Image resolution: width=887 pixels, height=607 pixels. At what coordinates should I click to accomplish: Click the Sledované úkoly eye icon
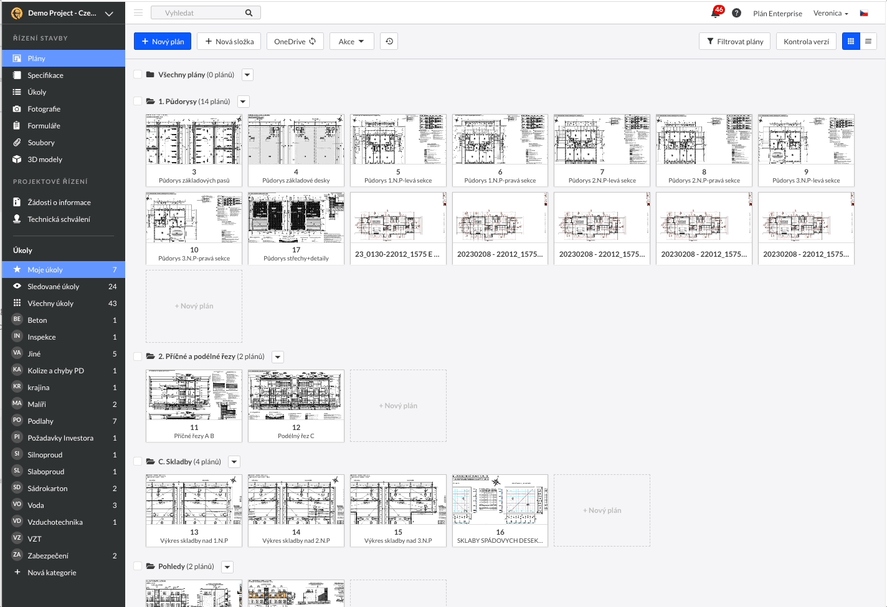point(17,286)
